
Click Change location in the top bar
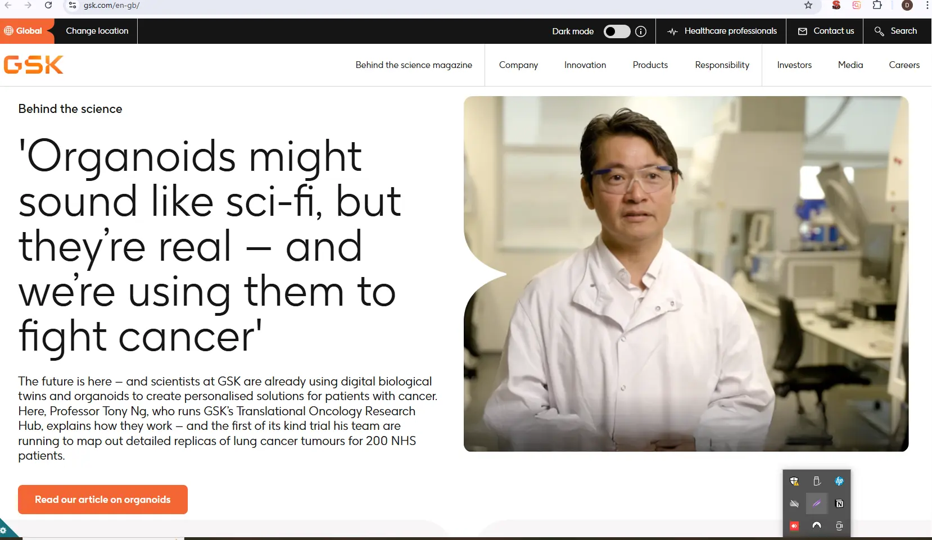(x=97, y=31)
